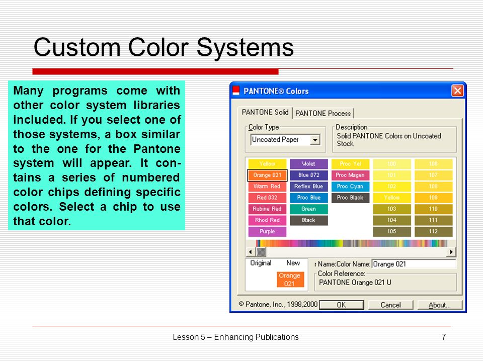Select color chip 110
This screenshot has height=362, width=483.
point(433,209)
